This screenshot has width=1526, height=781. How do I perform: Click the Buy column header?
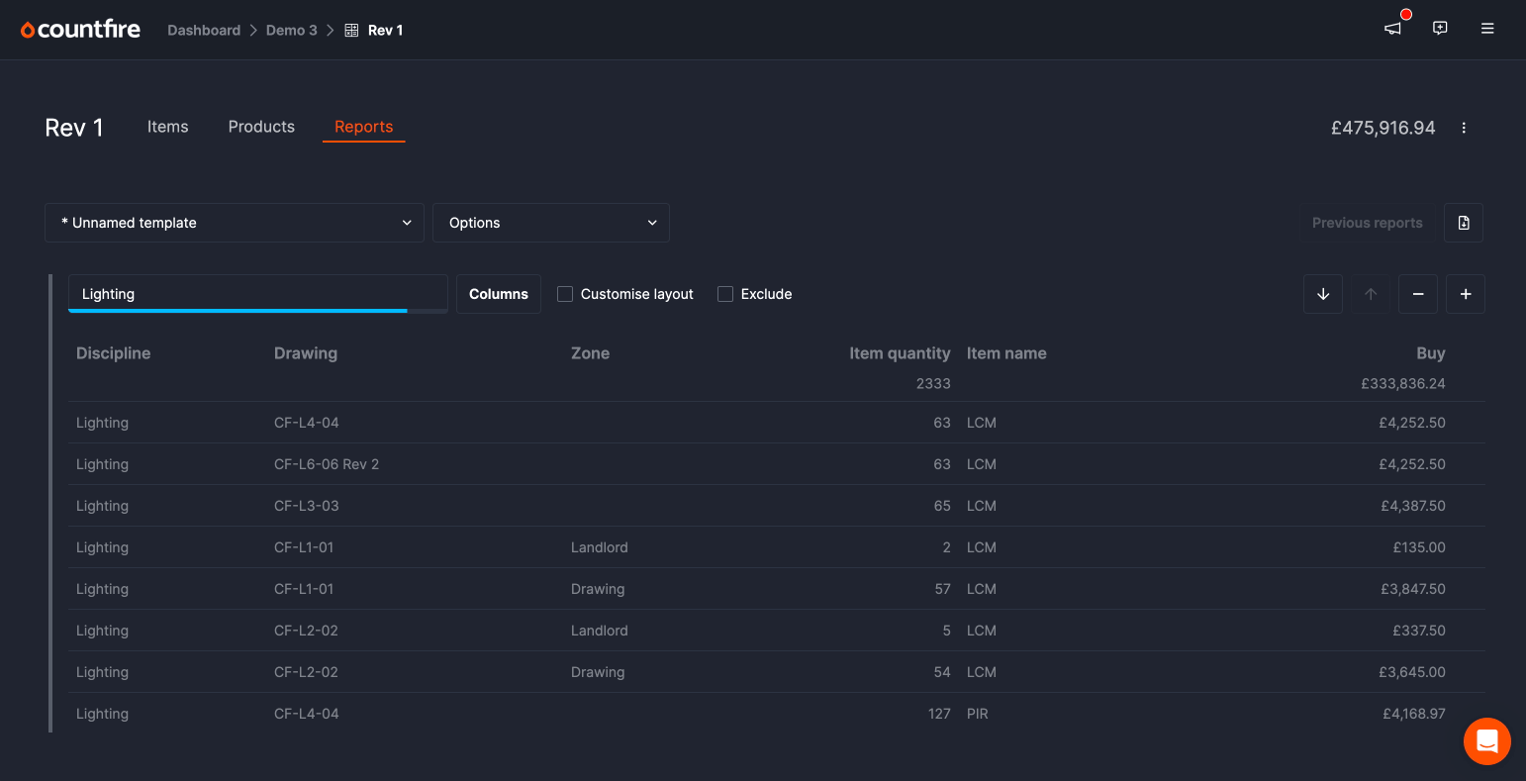point(1431,353)
